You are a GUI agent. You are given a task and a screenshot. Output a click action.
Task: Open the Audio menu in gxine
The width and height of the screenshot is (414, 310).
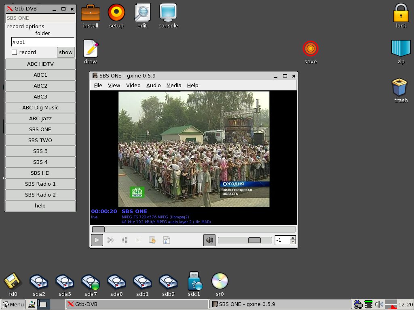[x=153, y=86]
